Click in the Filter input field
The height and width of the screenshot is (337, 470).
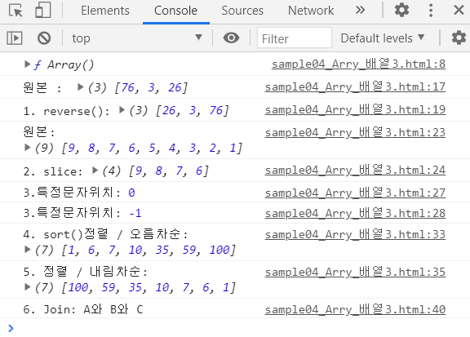(x=295, y=38)
